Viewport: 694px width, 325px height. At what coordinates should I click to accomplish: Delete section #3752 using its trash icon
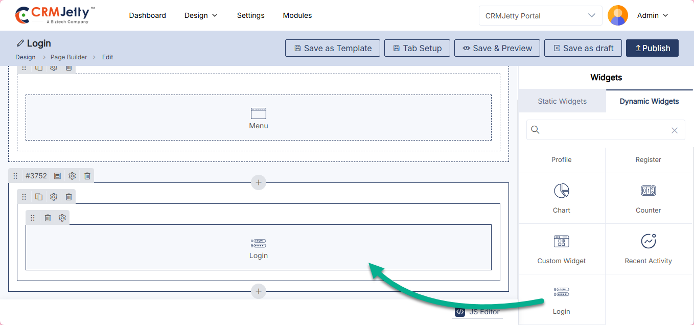(87, 176)
